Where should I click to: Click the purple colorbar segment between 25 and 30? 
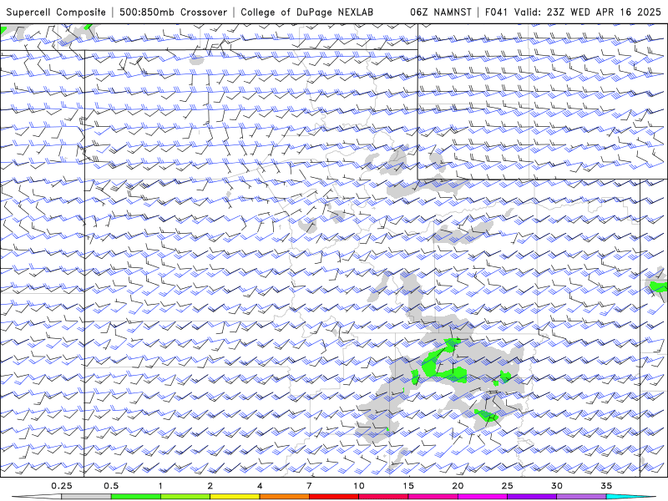[532, 497]
